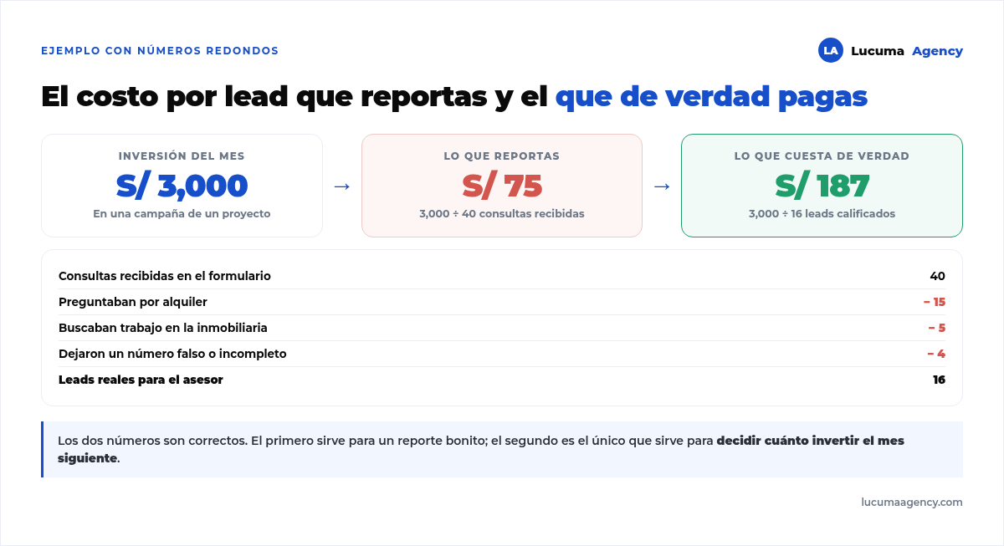Select row 'Consultas recibidas en el formulario'
Viewport: 1004px width, 546px height.
(502, 276)
